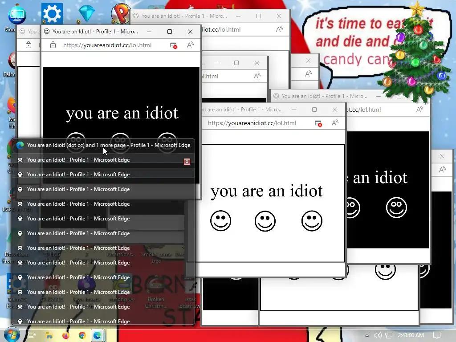Click the topmost background window's title bar text
Screen dimensions: 456x342
click(x=184, y=16)
